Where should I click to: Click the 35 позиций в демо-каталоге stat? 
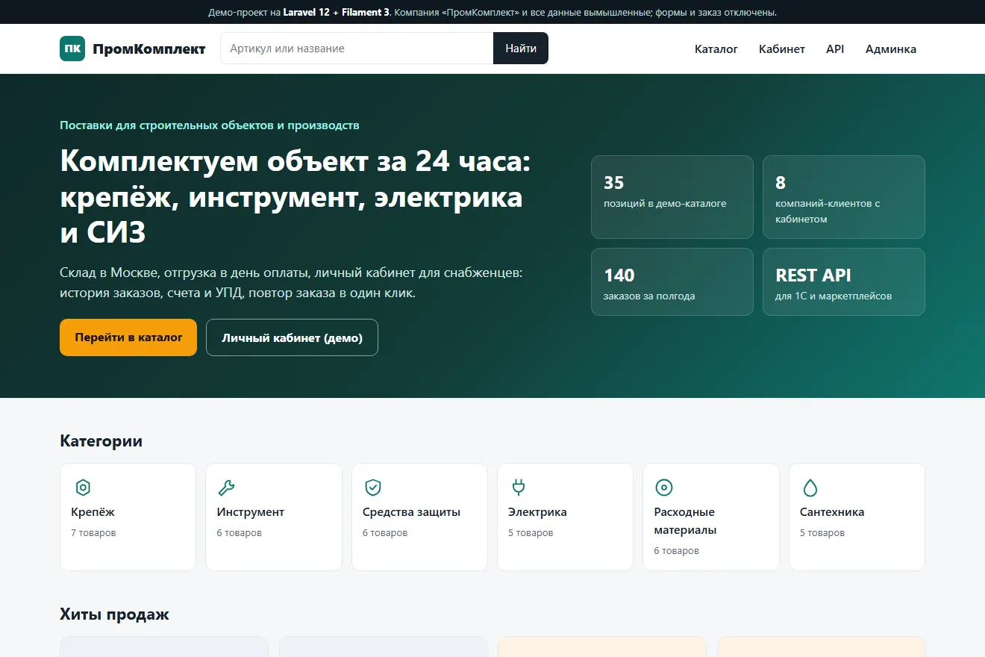[672, 197]
